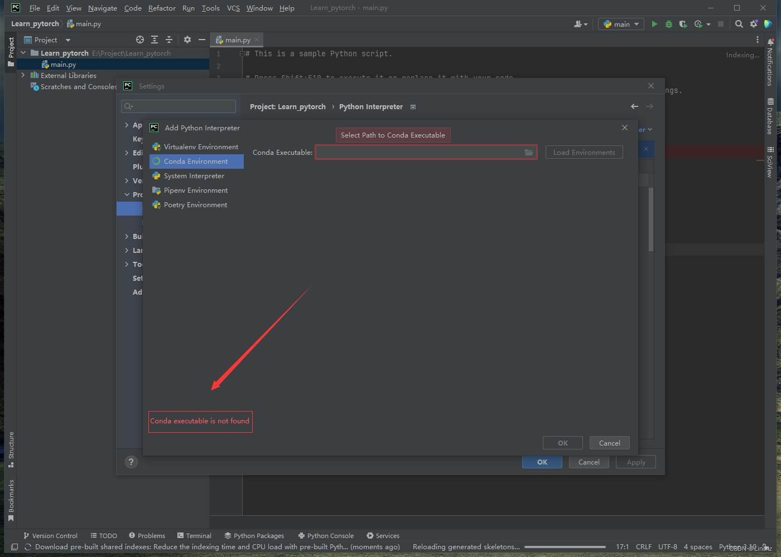
Task: Click the Settings search field
Action: [179, 106]
